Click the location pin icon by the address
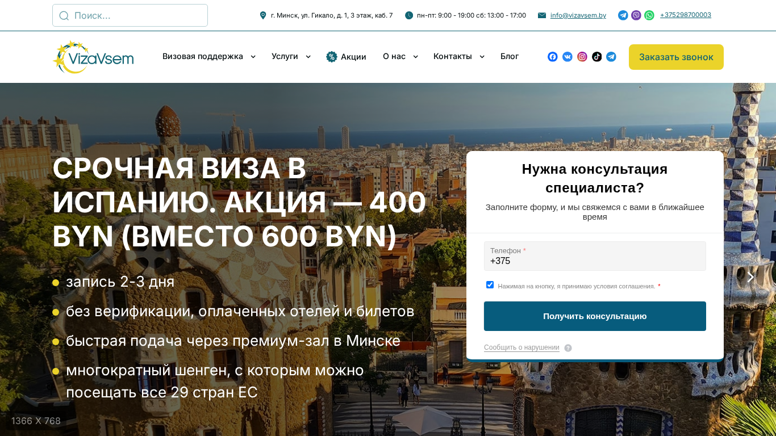Screen dimensions: 776x436 [x=263, y=15]
